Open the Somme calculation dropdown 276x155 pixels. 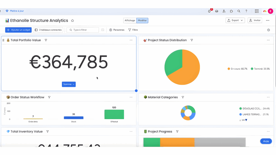pyautogui.click(x=69, y=84)
